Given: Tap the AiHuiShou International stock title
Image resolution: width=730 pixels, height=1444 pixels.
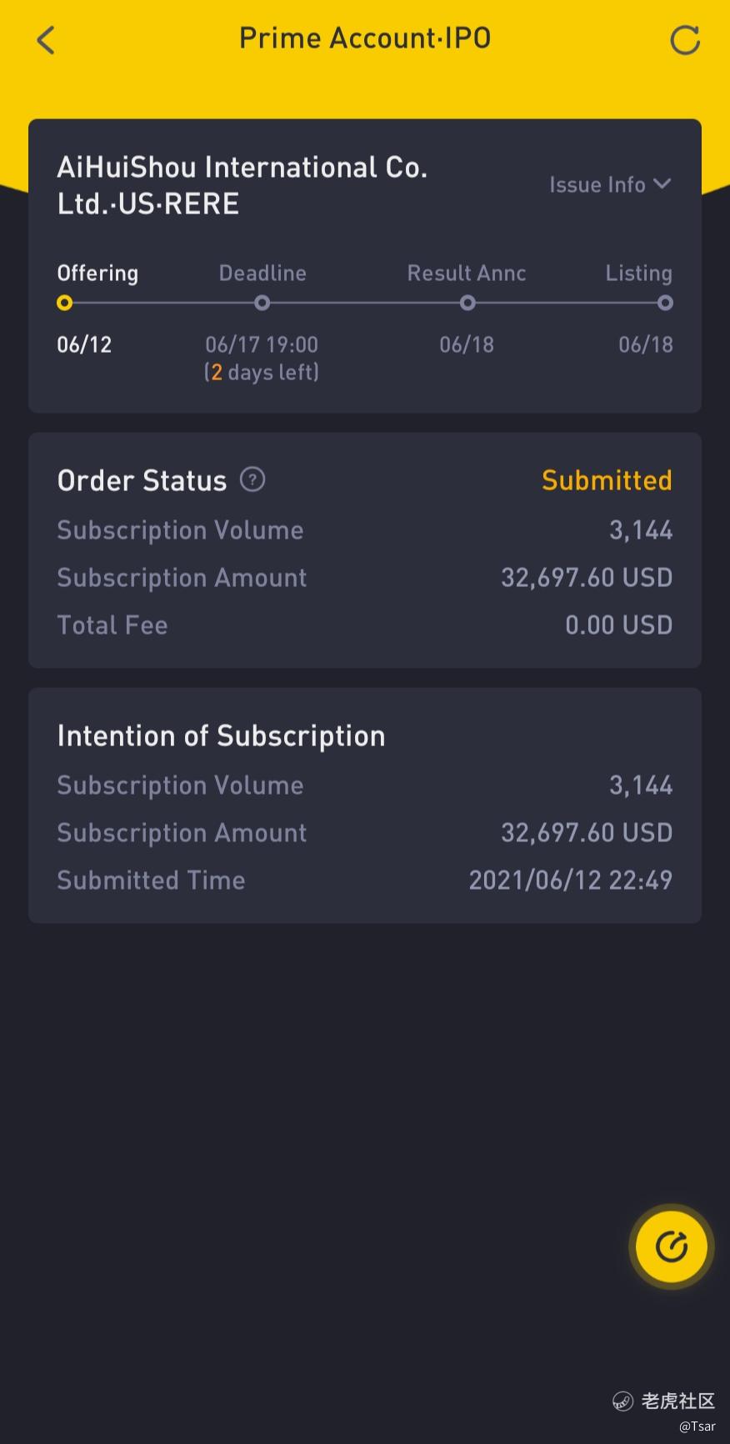Looking at the screenshot, I should point(242,185).
